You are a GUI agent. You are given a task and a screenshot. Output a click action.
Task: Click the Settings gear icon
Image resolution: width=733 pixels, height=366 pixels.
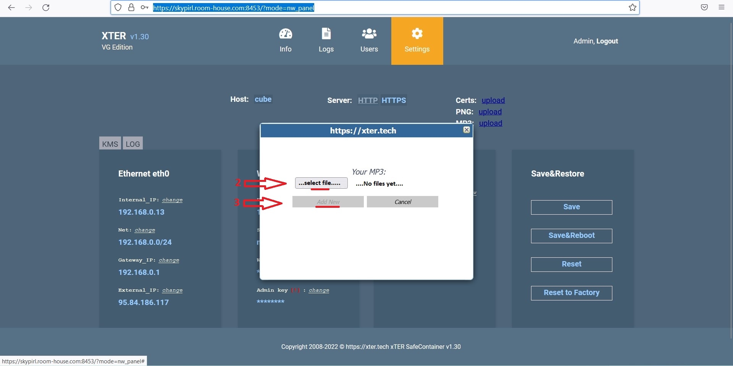pos(417,34)
